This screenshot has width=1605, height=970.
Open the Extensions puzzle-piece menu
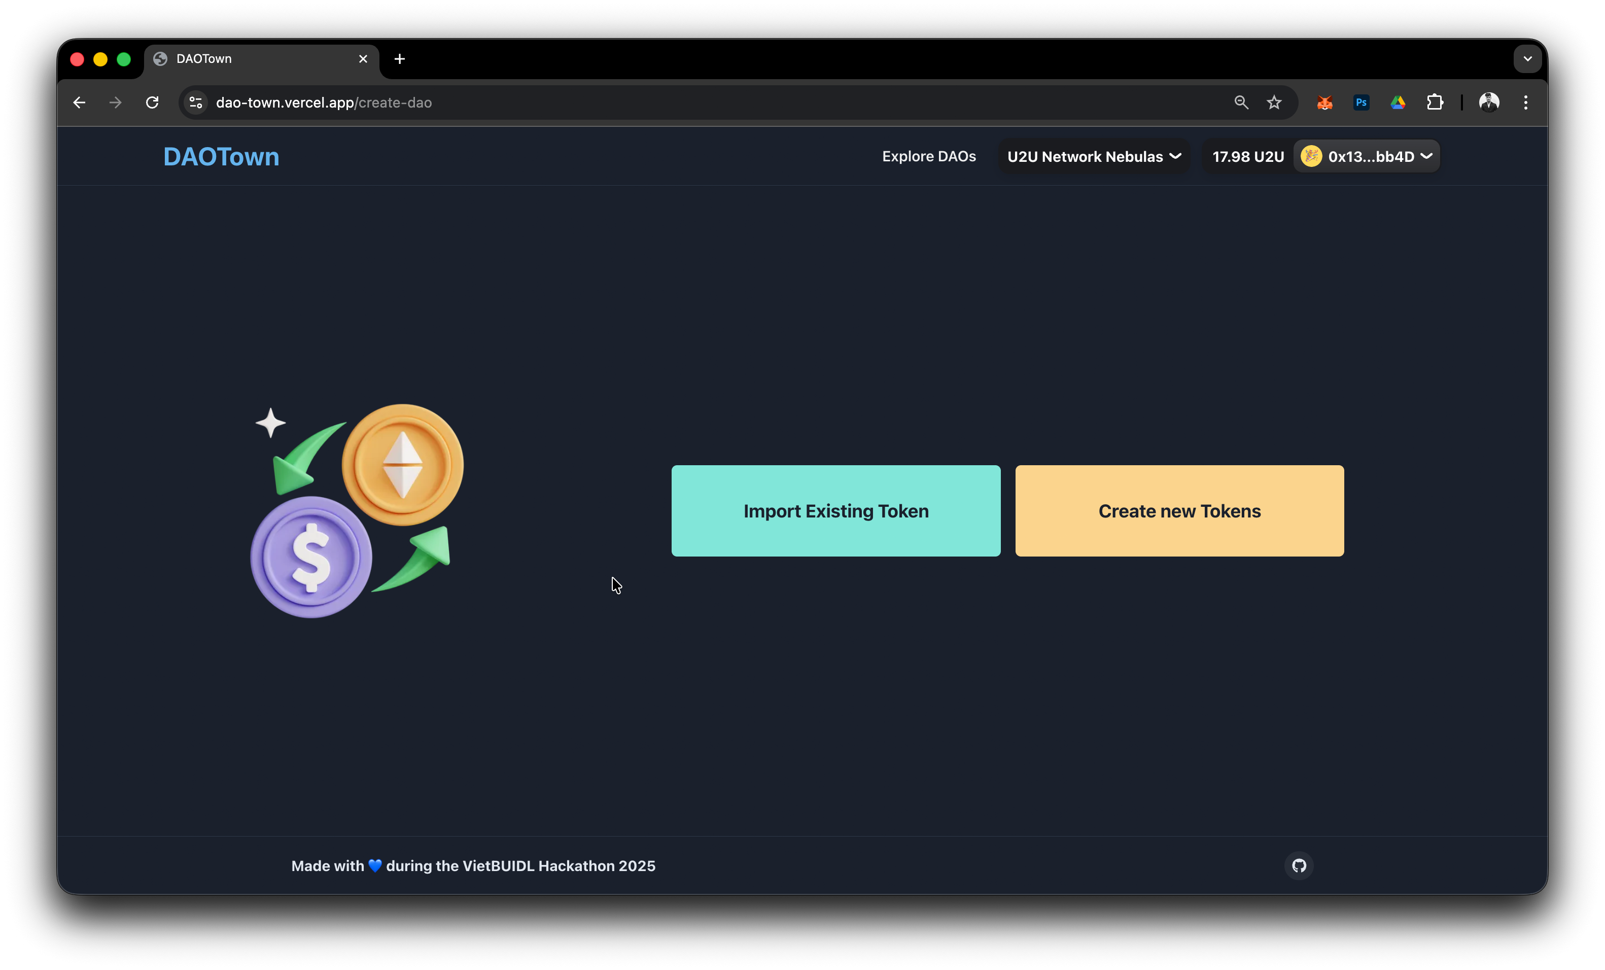(x=1435, y=102)
